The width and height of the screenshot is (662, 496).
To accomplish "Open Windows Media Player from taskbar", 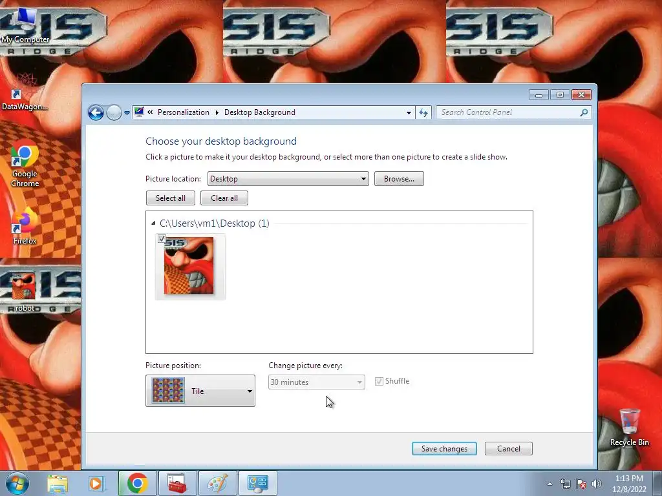I will [x=96, y=483].
